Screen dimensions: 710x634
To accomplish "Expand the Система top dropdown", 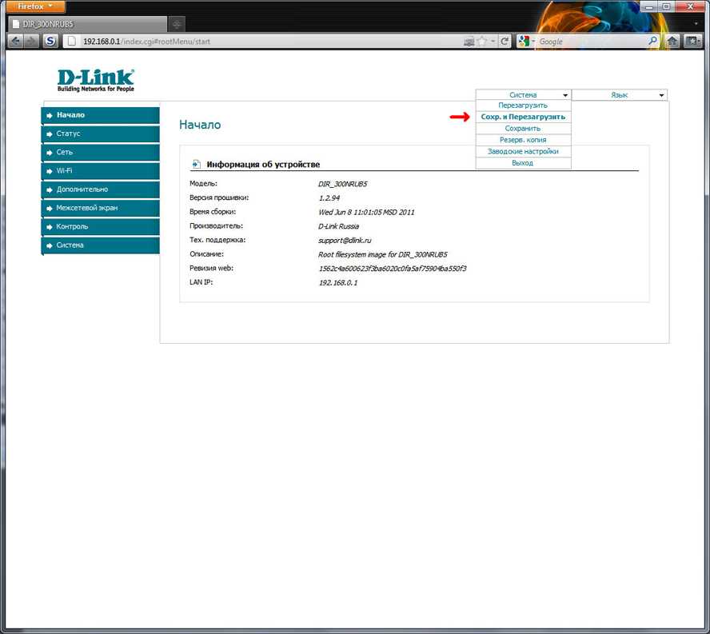I will [x=523, y=95].
